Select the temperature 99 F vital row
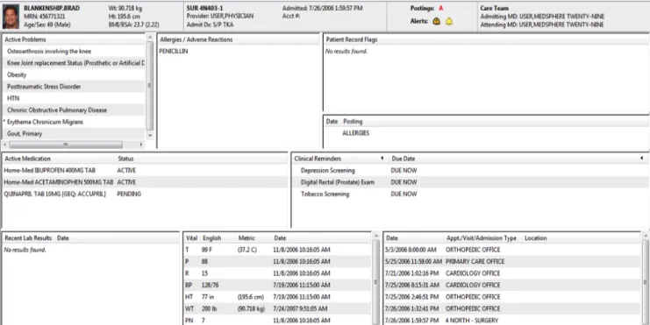650x325 pixels. coord(277,250)
